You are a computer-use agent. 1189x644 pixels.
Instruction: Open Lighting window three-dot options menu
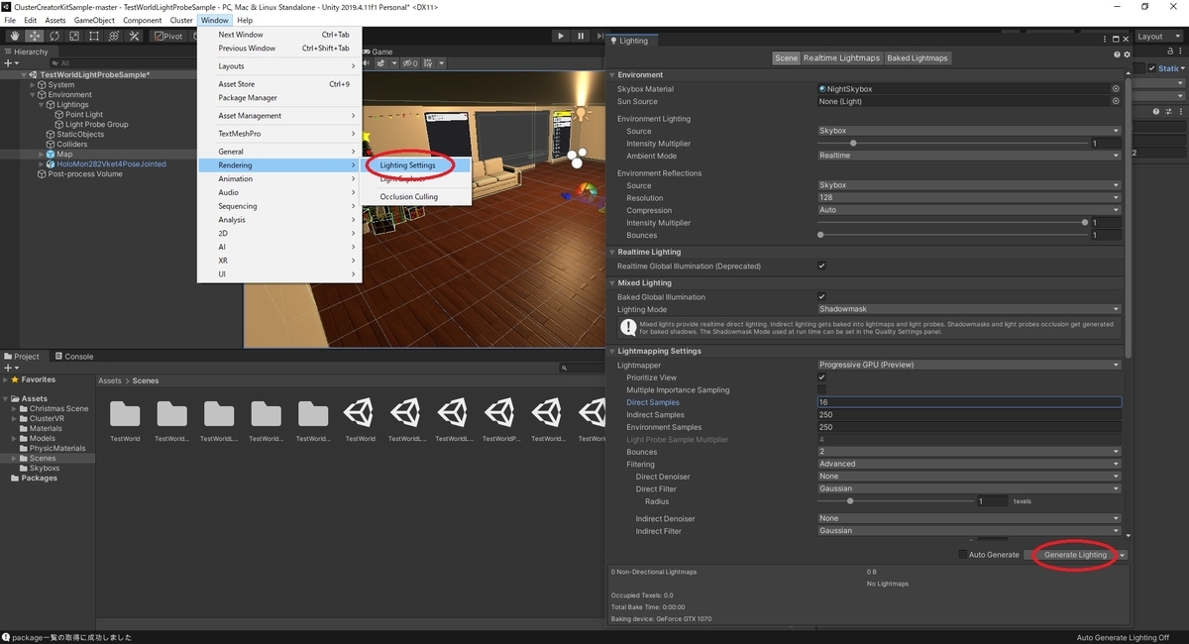pyautogui.click(x=1103, y=40)
